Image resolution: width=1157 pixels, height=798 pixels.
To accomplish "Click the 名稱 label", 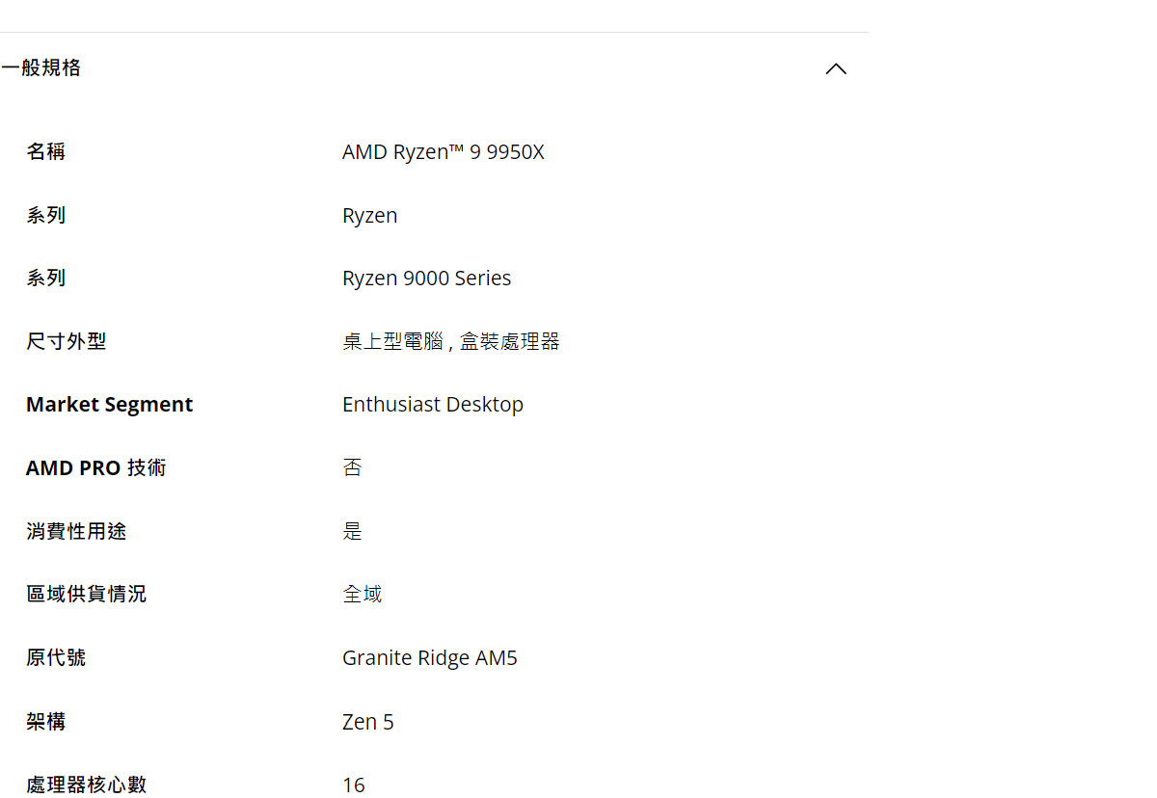I will click(46, 151).
